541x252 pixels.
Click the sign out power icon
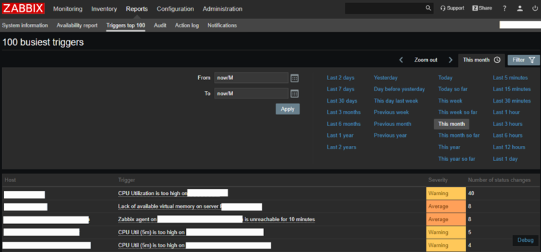[x=535, y=9]
